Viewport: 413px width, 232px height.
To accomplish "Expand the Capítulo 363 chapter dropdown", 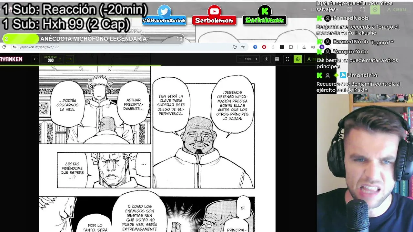I will [x=53, y=59].
